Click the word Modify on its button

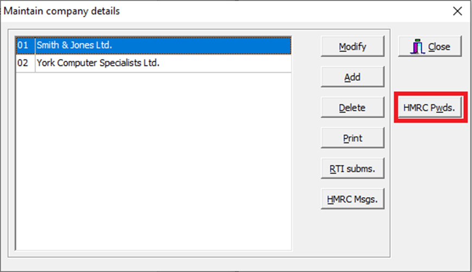[353, 47]
